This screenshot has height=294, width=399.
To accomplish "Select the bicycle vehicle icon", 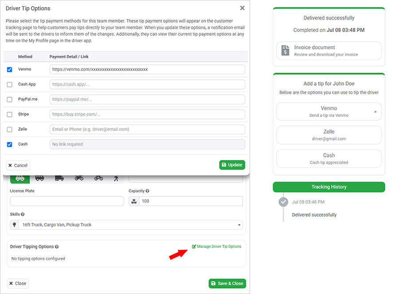I will [x=98, y=178].
